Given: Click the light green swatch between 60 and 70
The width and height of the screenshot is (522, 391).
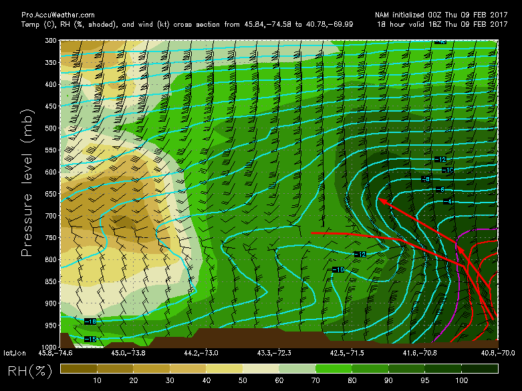Looking at the screenshot, I should tap(297, 368).
